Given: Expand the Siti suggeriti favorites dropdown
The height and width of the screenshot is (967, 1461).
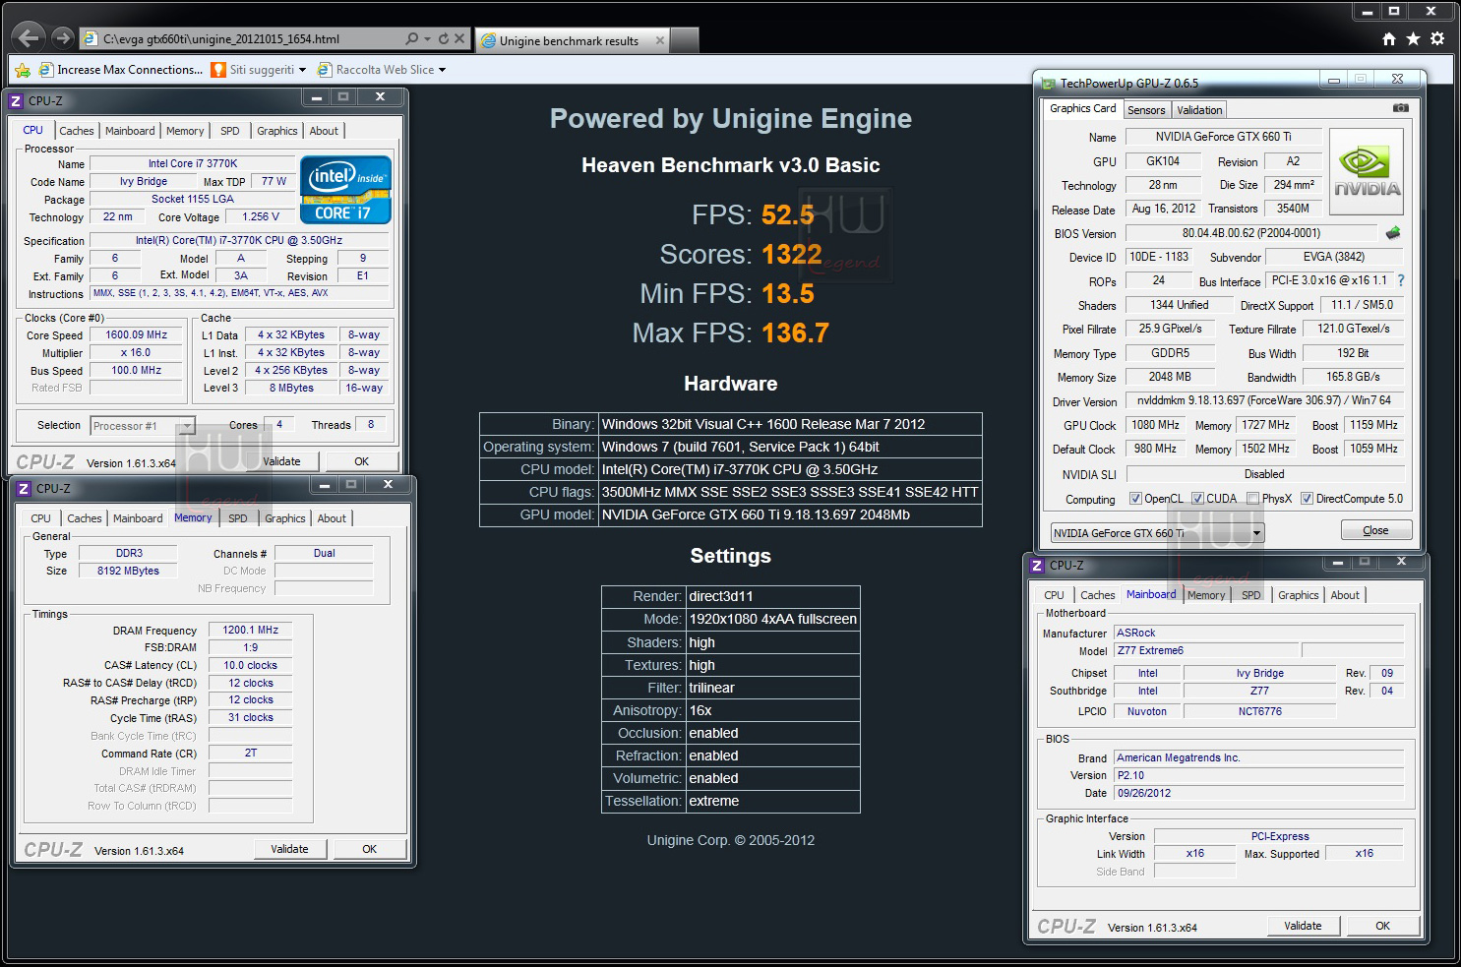Looking at the screenshot, I should coord(302,70).
